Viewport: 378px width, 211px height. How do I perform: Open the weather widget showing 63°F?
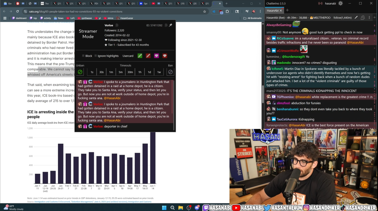pyautogui.click(x=13, y=207)
